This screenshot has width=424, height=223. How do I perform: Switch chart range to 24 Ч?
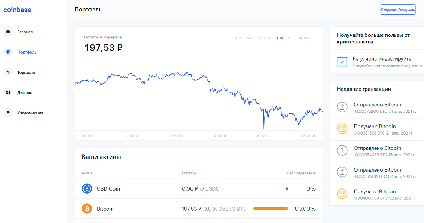pos(250,38)
